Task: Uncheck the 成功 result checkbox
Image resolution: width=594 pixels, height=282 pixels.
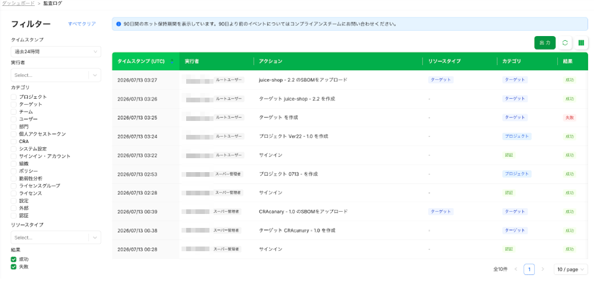Action: [x=13, y=259]
